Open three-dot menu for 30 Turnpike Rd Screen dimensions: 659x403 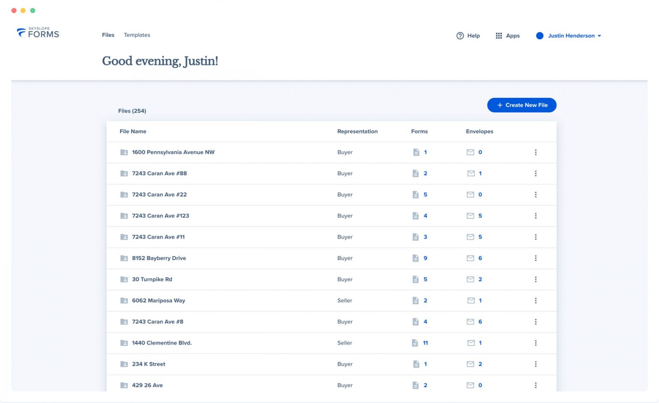pos(535,279)
